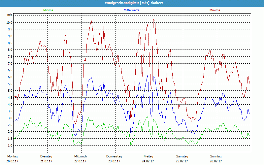The image size is (264, 165).
Task: Click the 10,0 y-axis value
Action: 9,23
